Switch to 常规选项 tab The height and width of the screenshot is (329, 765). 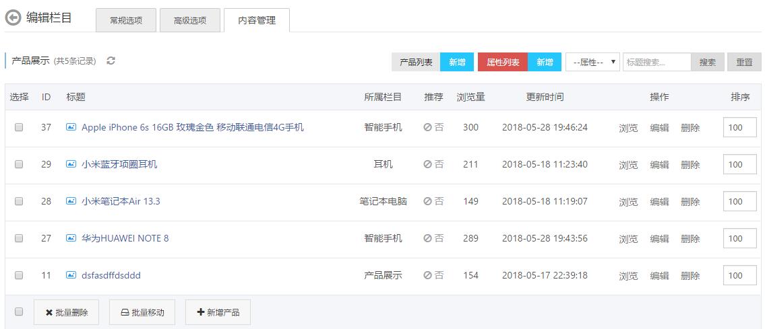pyautogui.click(x=126, y=20)
